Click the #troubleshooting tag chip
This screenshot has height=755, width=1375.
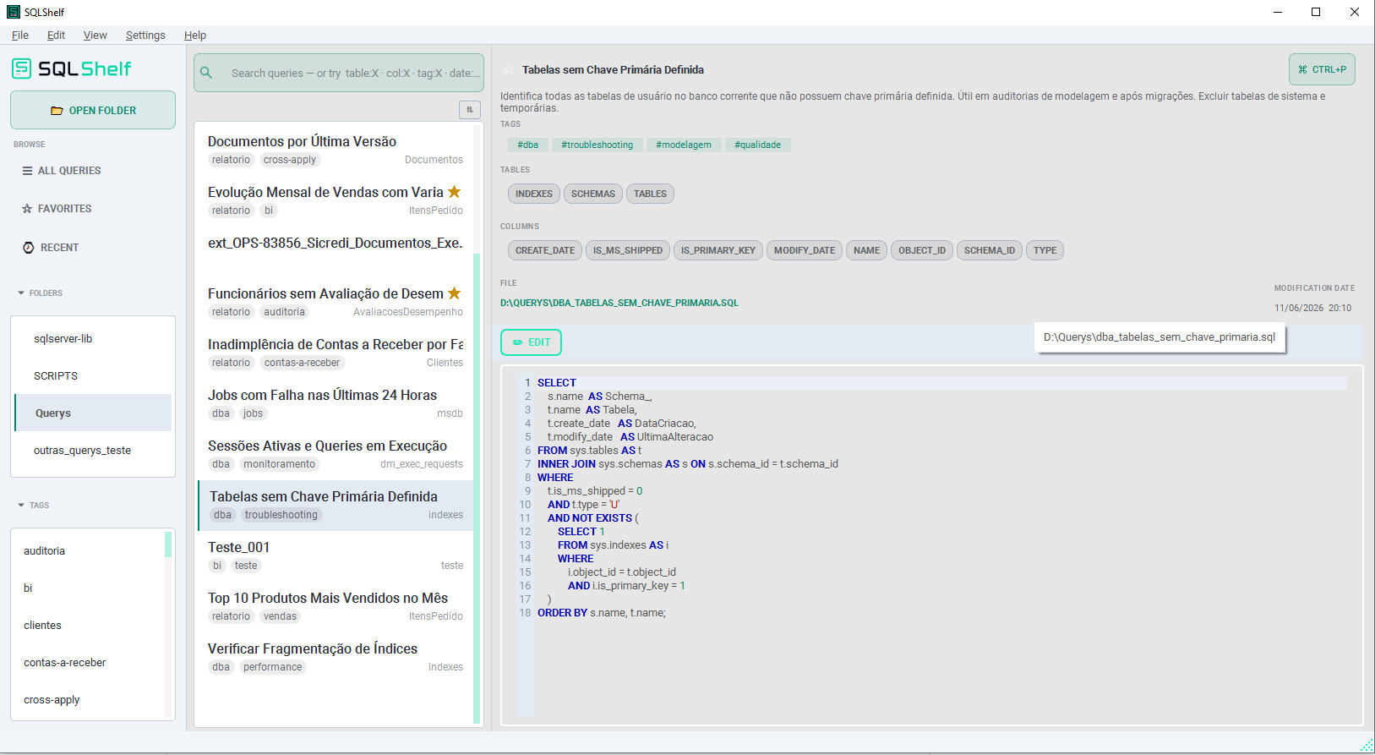[x=597, y=145]
